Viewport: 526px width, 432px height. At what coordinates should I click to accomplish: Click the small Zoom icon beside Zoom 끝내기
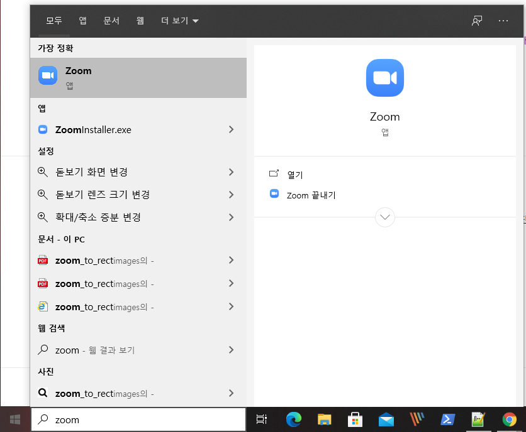tap(274, 193)
